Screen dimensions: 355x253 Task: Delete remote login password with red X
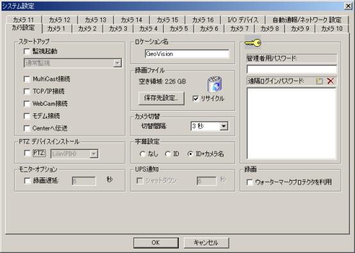[331, 81]
